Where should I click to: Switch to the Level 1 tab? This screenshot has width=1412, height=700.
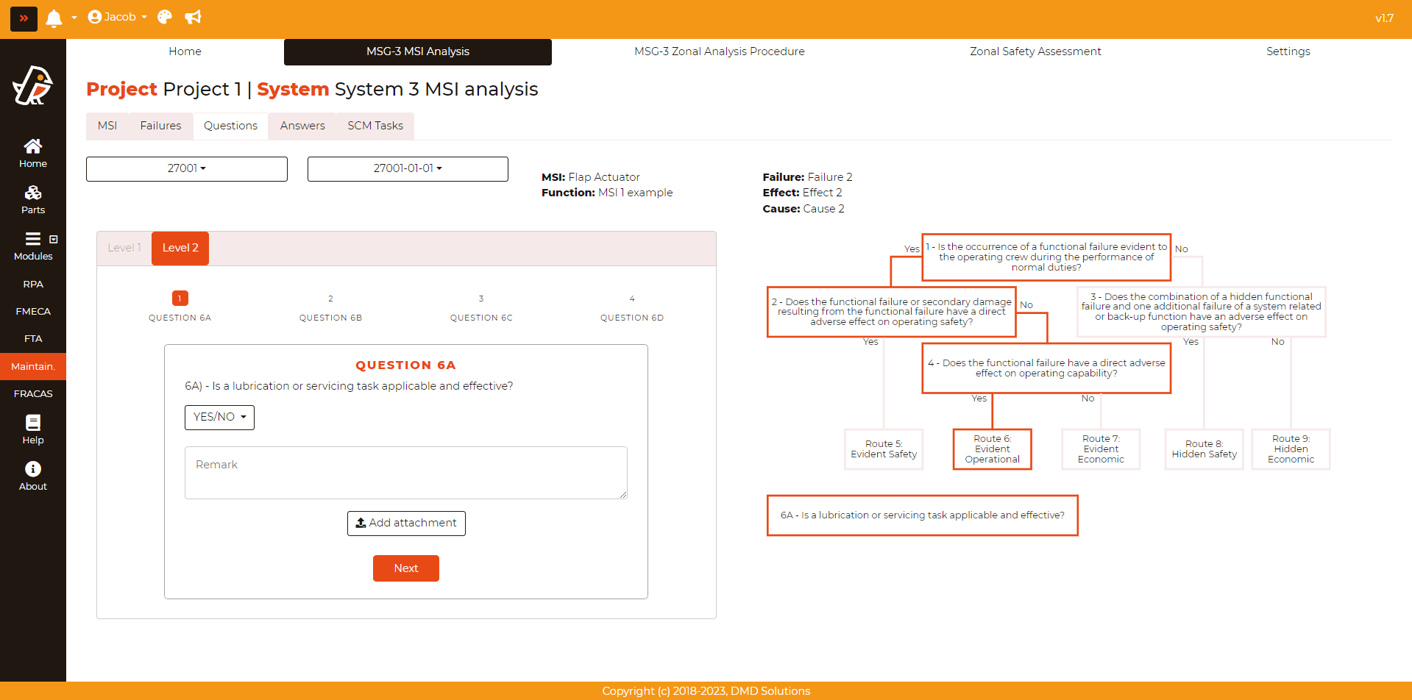point(124,249)
